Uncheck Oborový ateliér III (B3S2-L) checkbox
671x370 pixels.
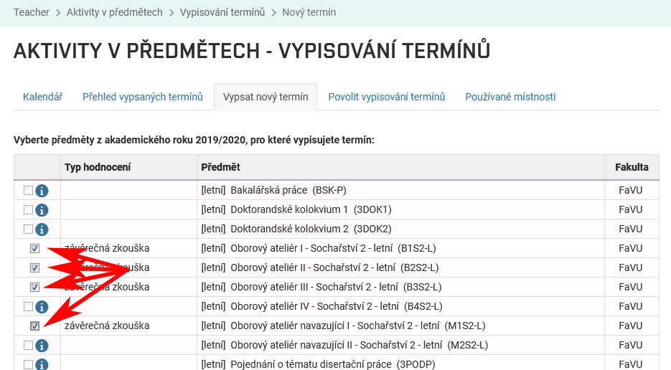click(34, 288)
